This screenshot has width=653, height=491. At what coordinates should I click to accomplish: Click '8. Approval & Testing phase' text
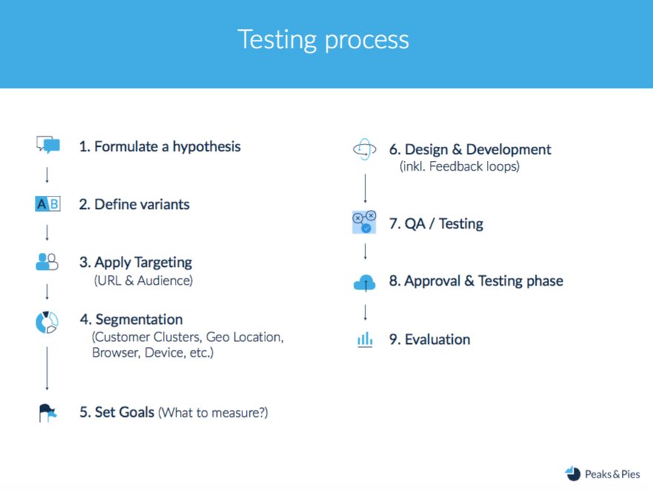[476, 281]
